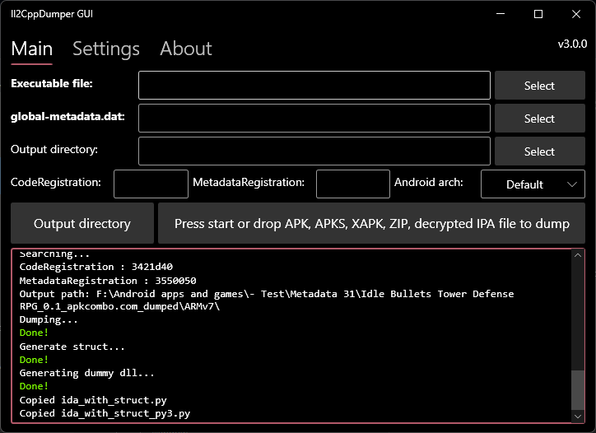Click the 'Dumping...' log line
This screenshot has height=433, width=596.
coord(49,320)
